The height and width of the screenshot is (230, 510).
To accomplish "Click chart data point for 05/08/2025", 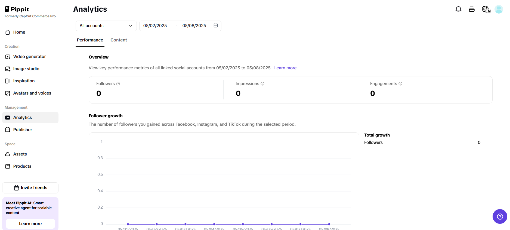I will tap(329, 224).
